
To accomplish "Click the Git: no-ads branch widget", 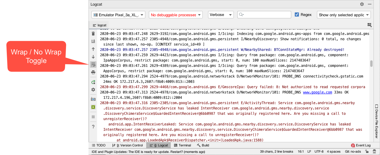I will pos(353,151).
